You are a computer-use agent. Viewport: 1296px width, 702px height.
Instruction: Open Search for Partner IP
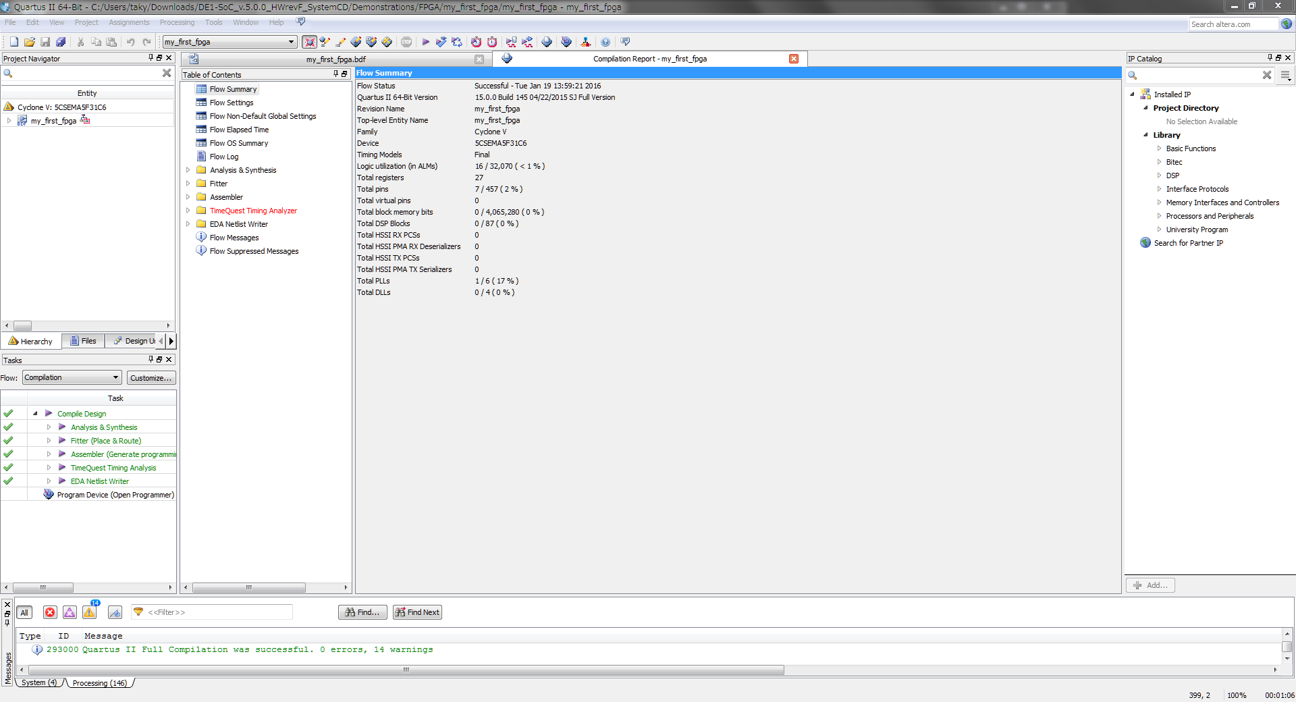pyautogui.click(x=1188, y=243)
